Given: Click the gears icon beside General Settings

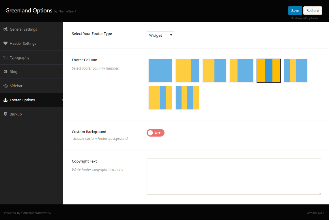Looking at the screenshot, I should coord(5,29).
